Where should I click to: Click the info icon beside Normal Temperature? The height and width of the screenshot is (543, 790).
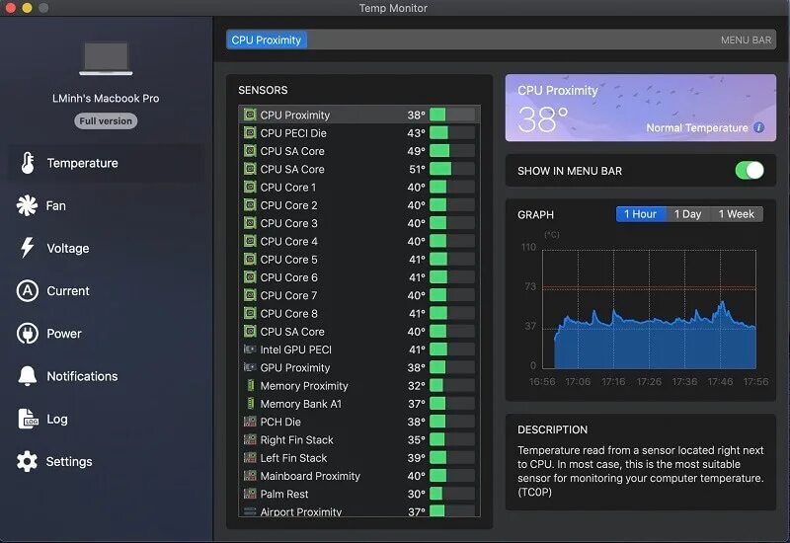[758, 127]
